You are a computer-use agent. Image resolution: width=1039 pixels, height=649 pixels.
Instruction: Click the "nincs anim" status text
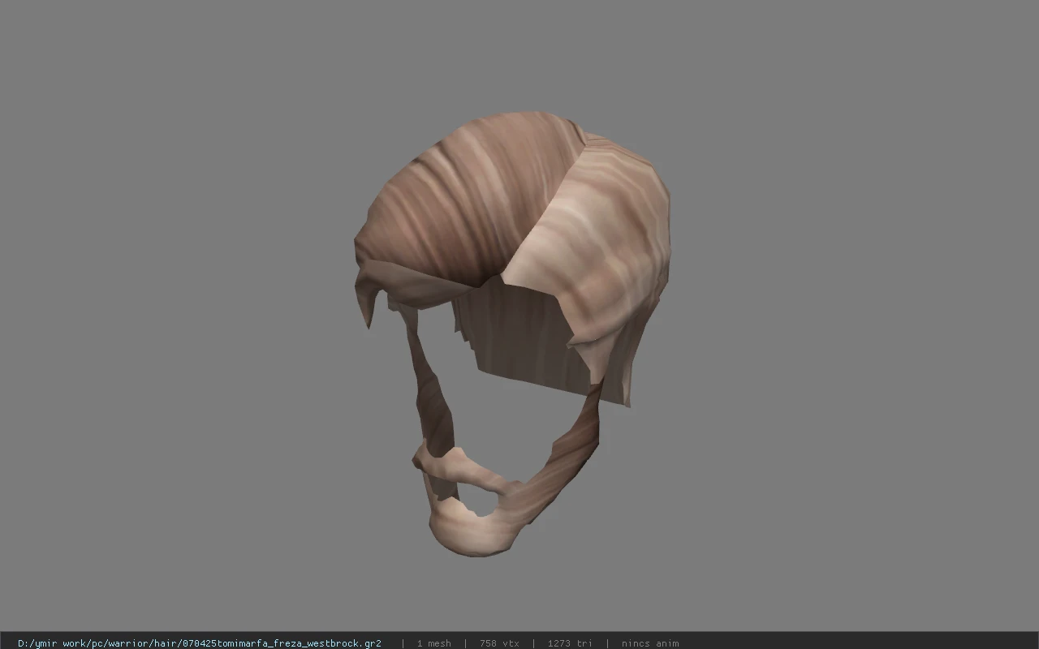pos(650,643)
